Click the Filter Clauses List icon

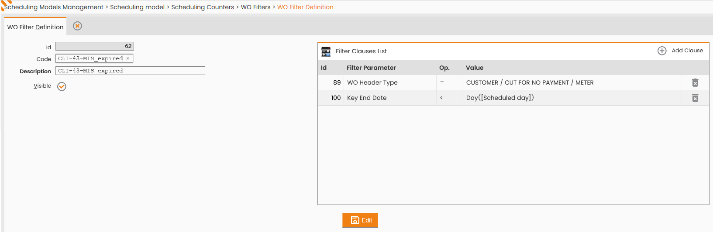tap(326, 51)
